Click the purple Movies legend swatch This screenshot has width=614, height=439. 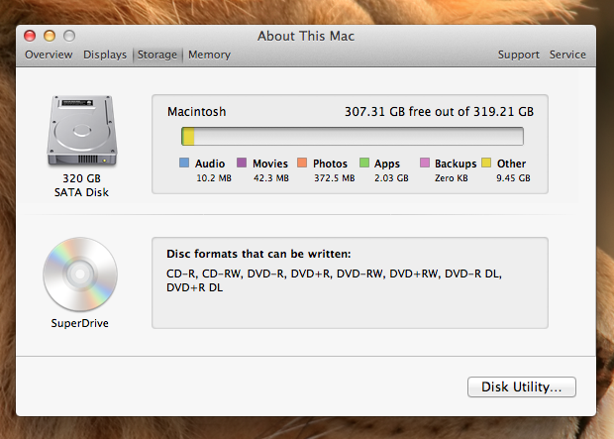pos(242,163)
